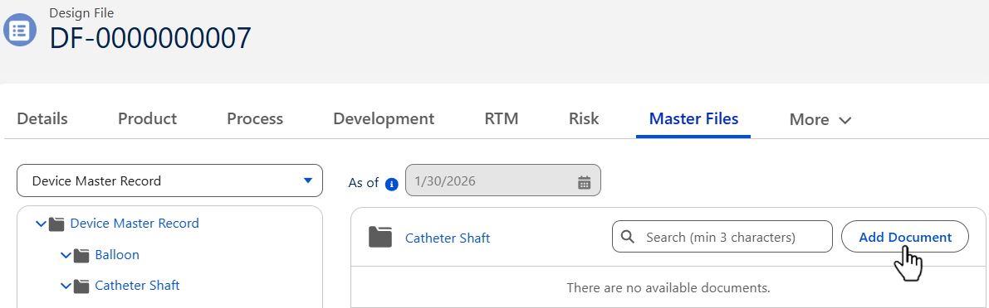Viewport: 989px width, 308px height.
Task: Select the RTM tab
Action: coord(502,118)
